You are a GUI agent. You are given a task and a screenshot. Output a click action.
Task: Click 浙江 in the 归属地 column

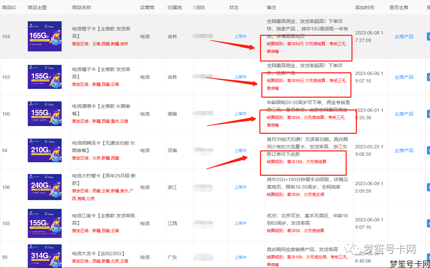coord(172,187)
